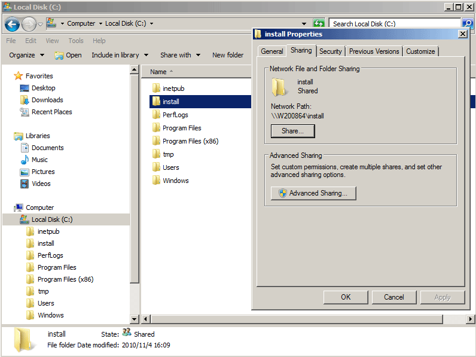Select tmp folder in navigation tree
Image resolution: width=476 pixels, height=357 pixels.
click(37, 291)
